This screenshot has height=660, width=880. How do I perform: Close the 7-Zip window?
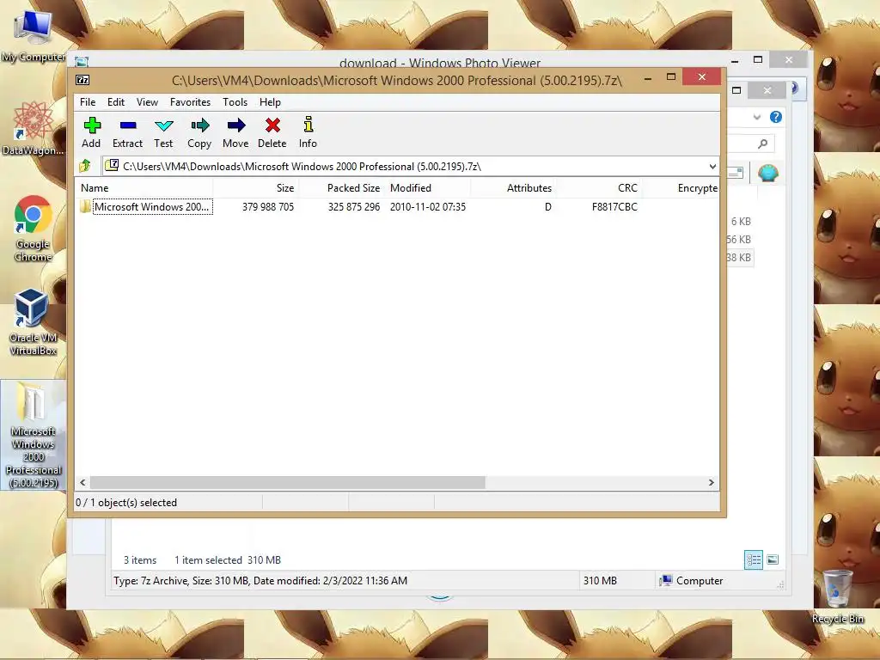pyautogui.click(x=701, y=76)
